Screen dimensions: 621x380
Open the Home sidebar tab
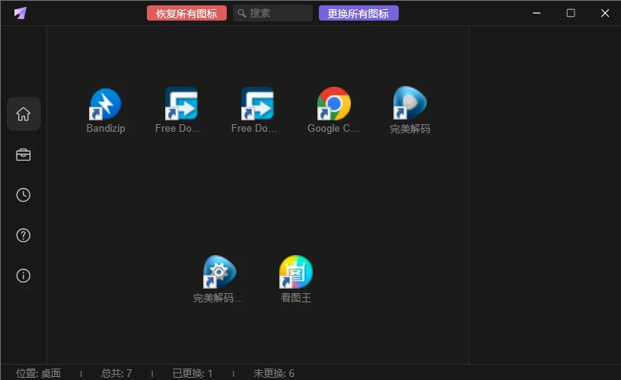[x=24, y=114]
